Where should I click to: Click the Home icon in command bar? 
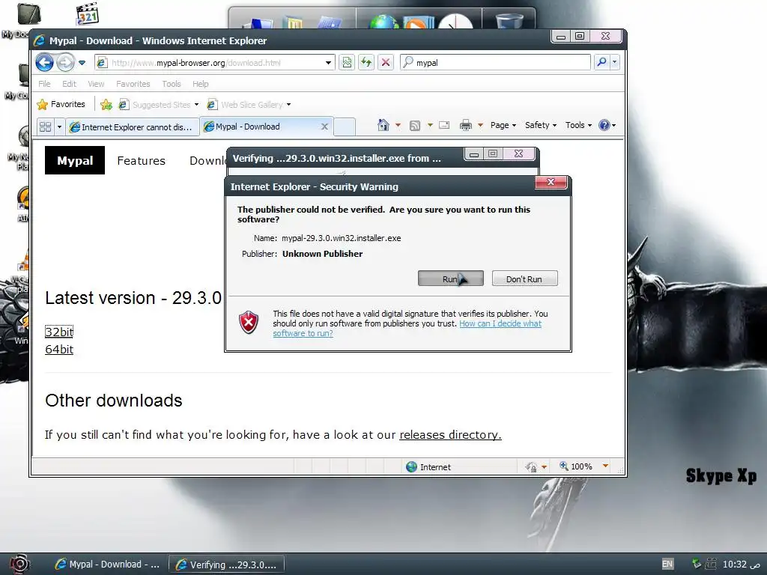pyautogui.click(x=383, y=125)
